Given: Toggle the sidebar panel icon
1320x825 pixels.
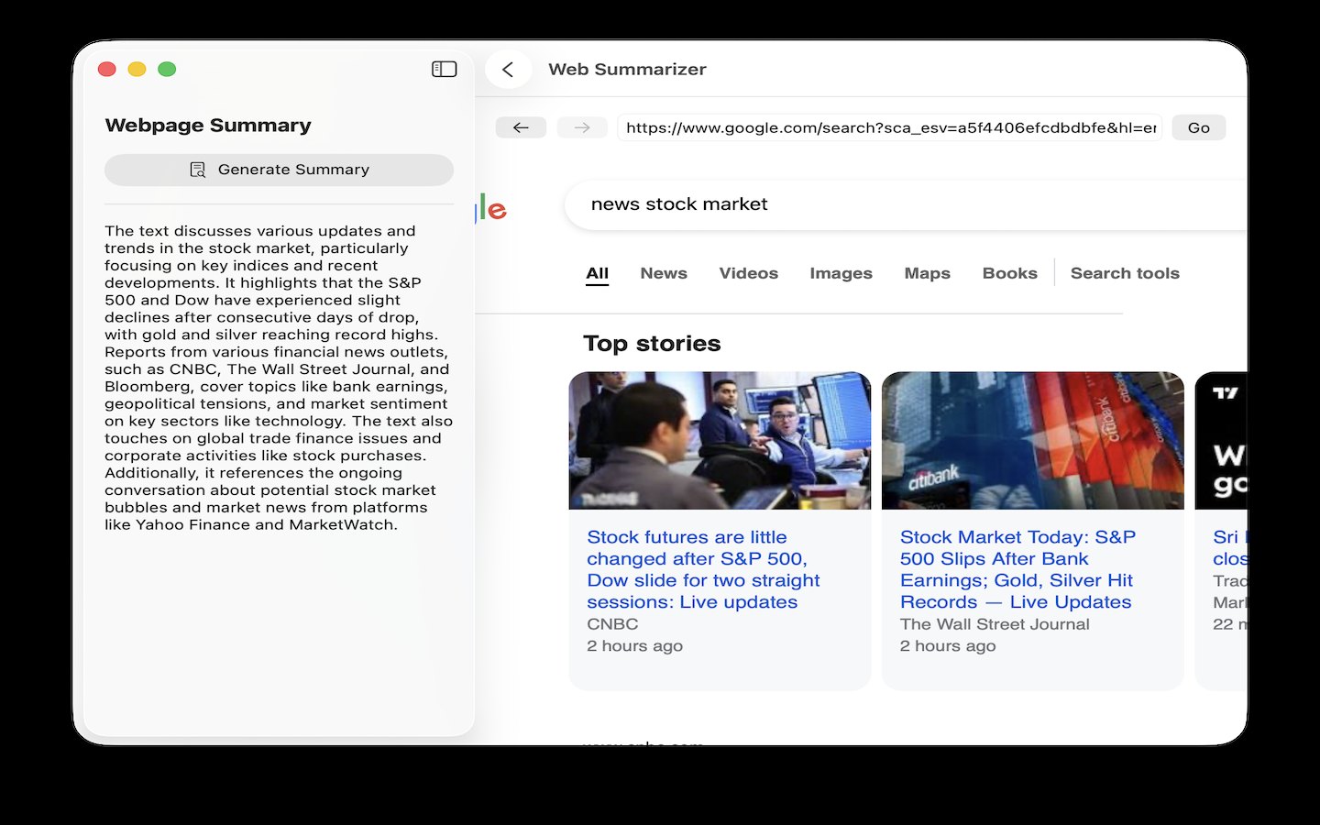Looking at the screenshot, I should 444,69.
